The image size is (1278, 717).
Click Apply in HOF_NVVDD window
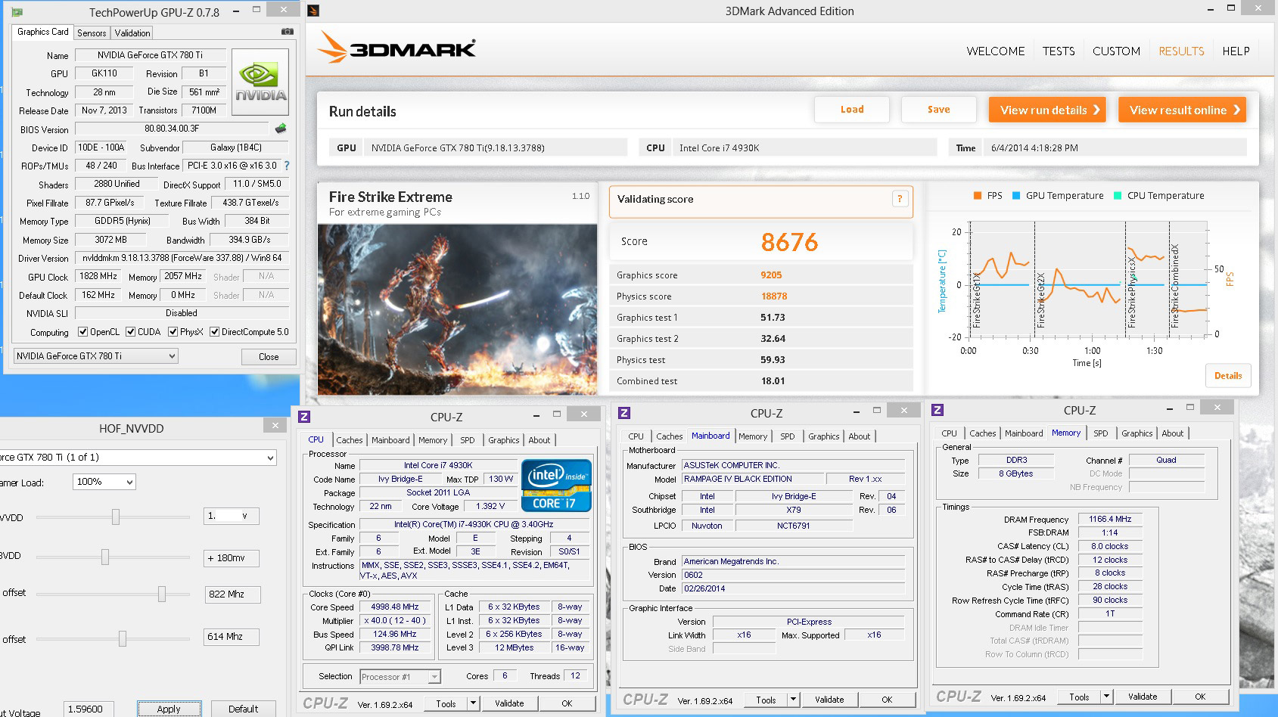click(x=169, y=709)
